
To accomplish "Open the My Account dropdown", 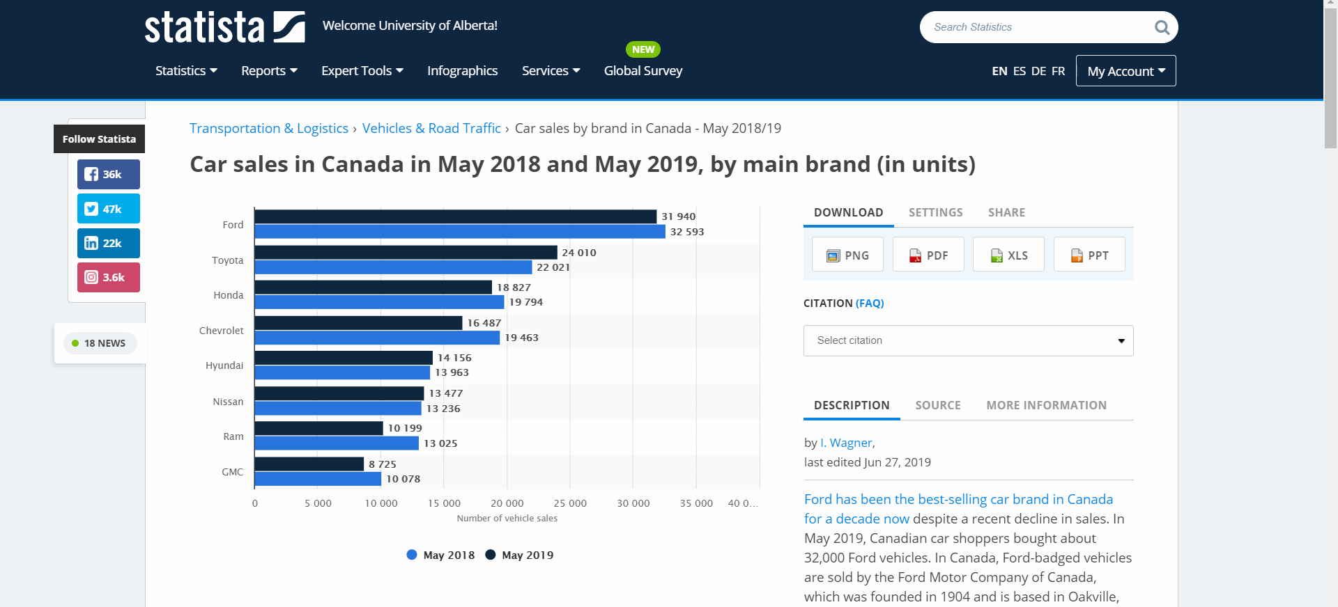I will 1125,71.
